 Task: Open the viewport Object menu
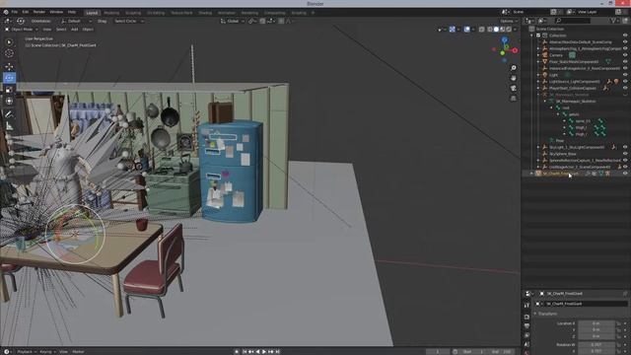88,30
